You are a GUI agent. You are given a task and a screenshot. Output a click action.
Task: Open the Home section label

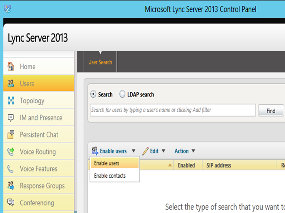[x=28, y=67]
